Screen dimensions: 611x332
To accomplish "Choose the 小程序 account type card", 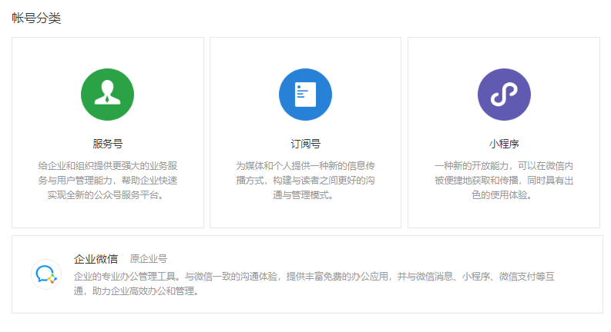I will point(504,207).
